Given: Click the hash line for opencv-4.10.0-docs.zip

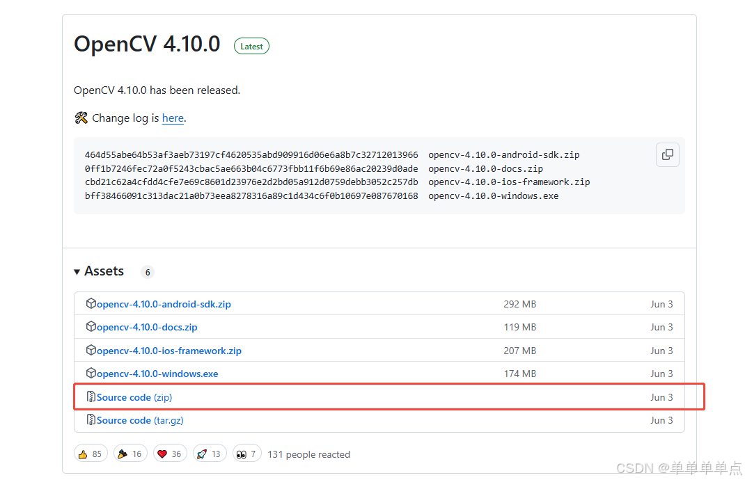Looking at the screenshot, I should click(x=313, y=168).
